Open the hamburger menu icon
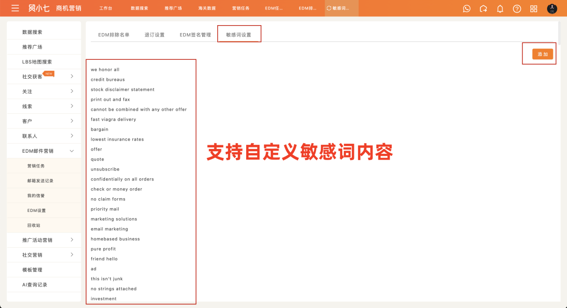Screen dimensions: 567x308 point(15,8)
